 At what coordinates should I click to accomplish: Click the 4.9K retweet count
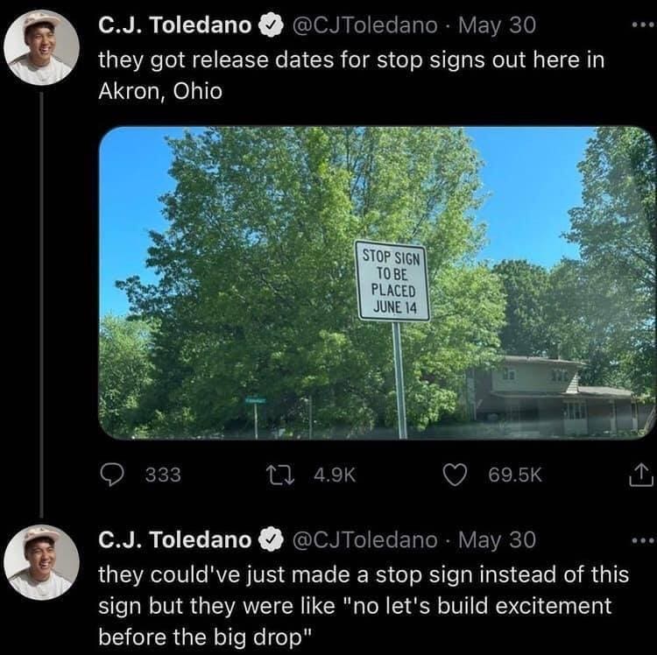pos(333,475)
